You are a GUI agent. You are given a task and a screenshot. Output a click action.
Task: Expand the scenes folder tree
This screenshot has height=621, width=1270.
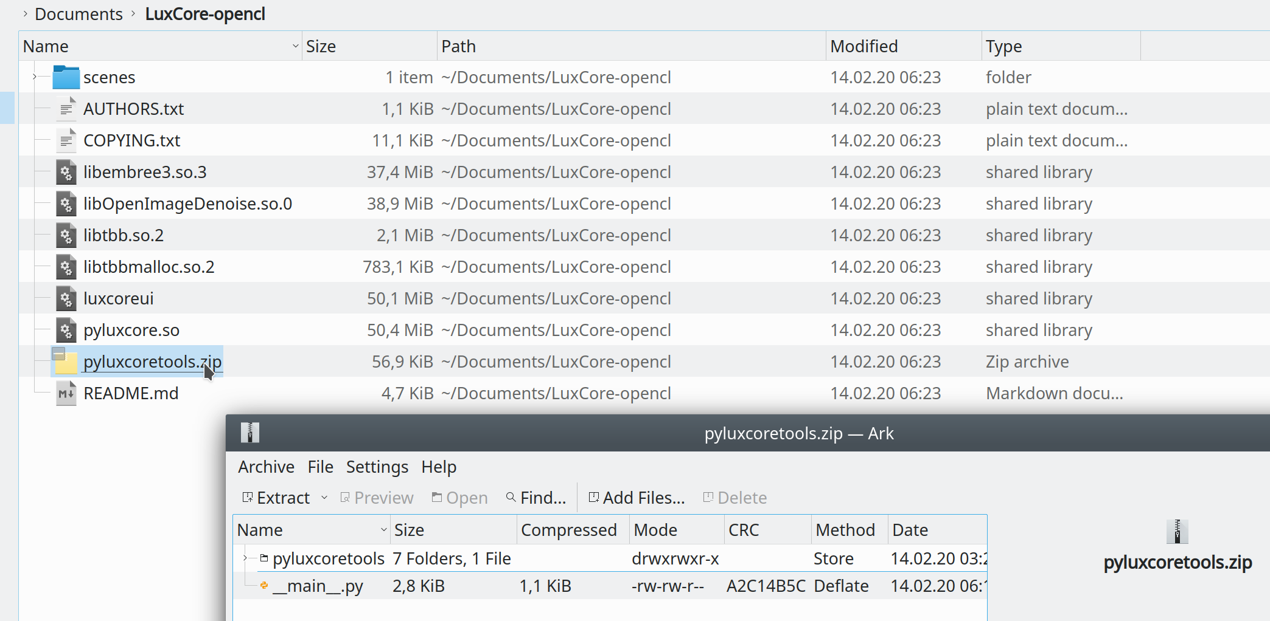click(x=35, y=77)
